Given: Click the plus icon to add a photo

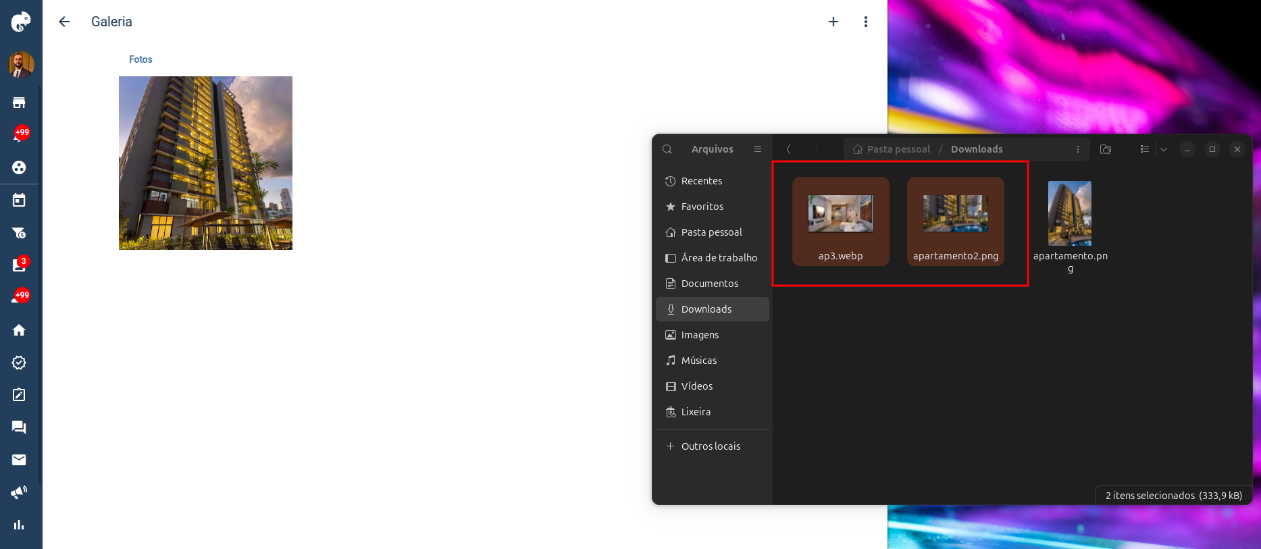Looking at the screenshot, I should pyautogui.click(x=833, y=22).
